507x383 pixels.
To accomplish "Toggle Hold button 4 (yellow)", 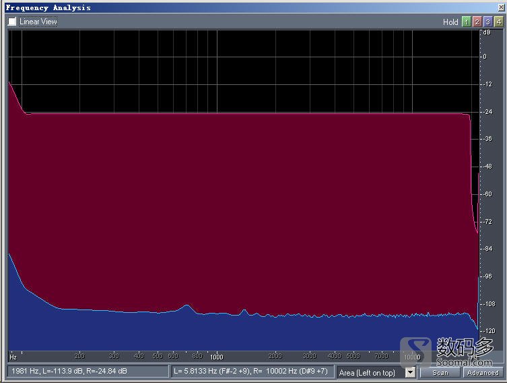I will click(x=499, y=22).
